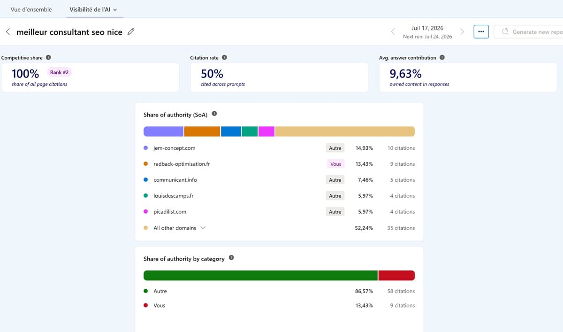Viewport: 563px width, 332px height.
Task: Click the 52,24% share value
Action: click(364, 228)
